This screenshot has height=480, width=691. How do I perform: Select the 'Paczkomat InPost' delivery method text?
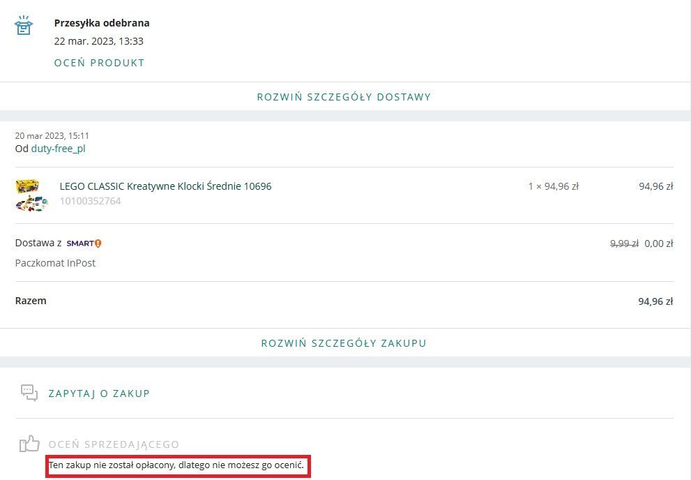point(55,263)
